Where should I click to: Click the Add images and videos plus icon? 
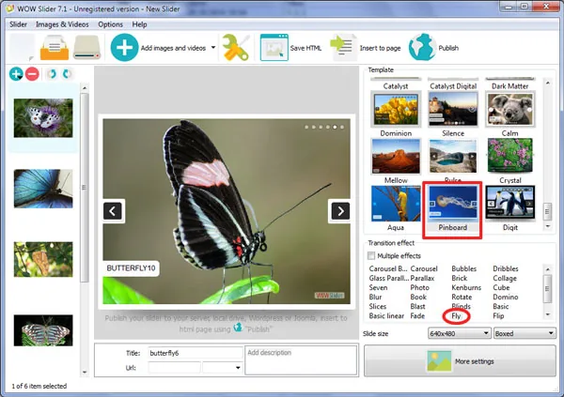(124, 48)
